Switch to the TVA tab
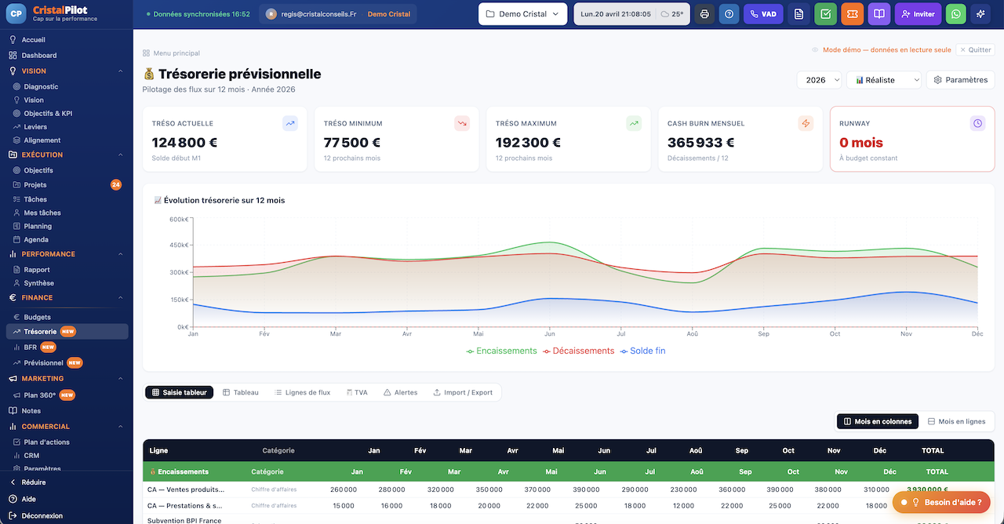1004x524 pixels. click(356, 392)
